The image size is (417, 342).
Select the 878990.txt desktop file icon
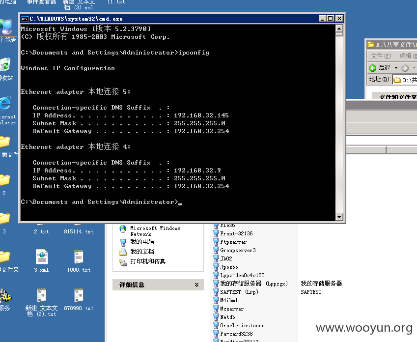(x=79, y=295)
